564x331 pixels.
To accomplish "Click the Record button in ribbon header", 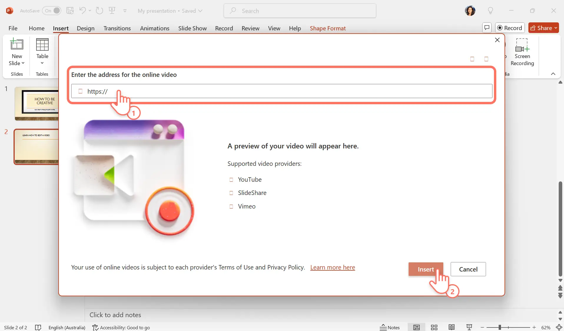I will pyautogui.click(x=510, y=28).
